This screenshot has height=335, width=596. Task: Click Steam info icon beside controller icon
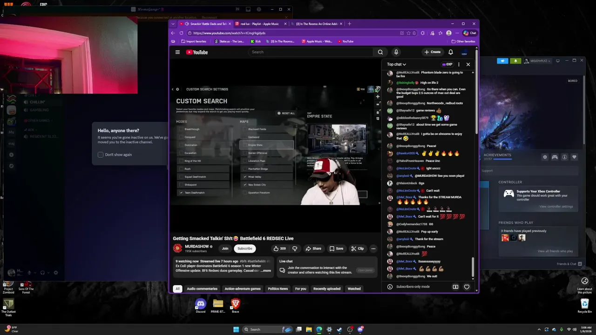click(x=564, y=157)
